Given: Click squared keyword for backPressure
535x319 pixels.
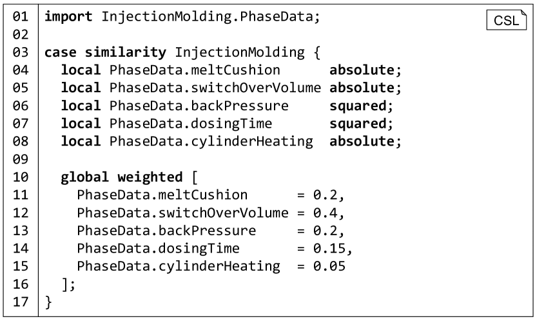Looking at the screenshot, I should pos(358,106).
